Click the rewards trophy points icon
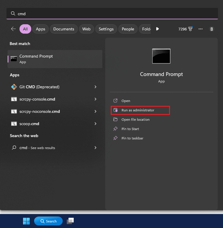 190,29
